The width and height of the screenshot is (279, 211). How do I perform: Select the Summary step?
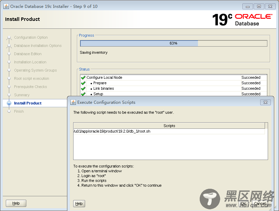coord(22,95)
